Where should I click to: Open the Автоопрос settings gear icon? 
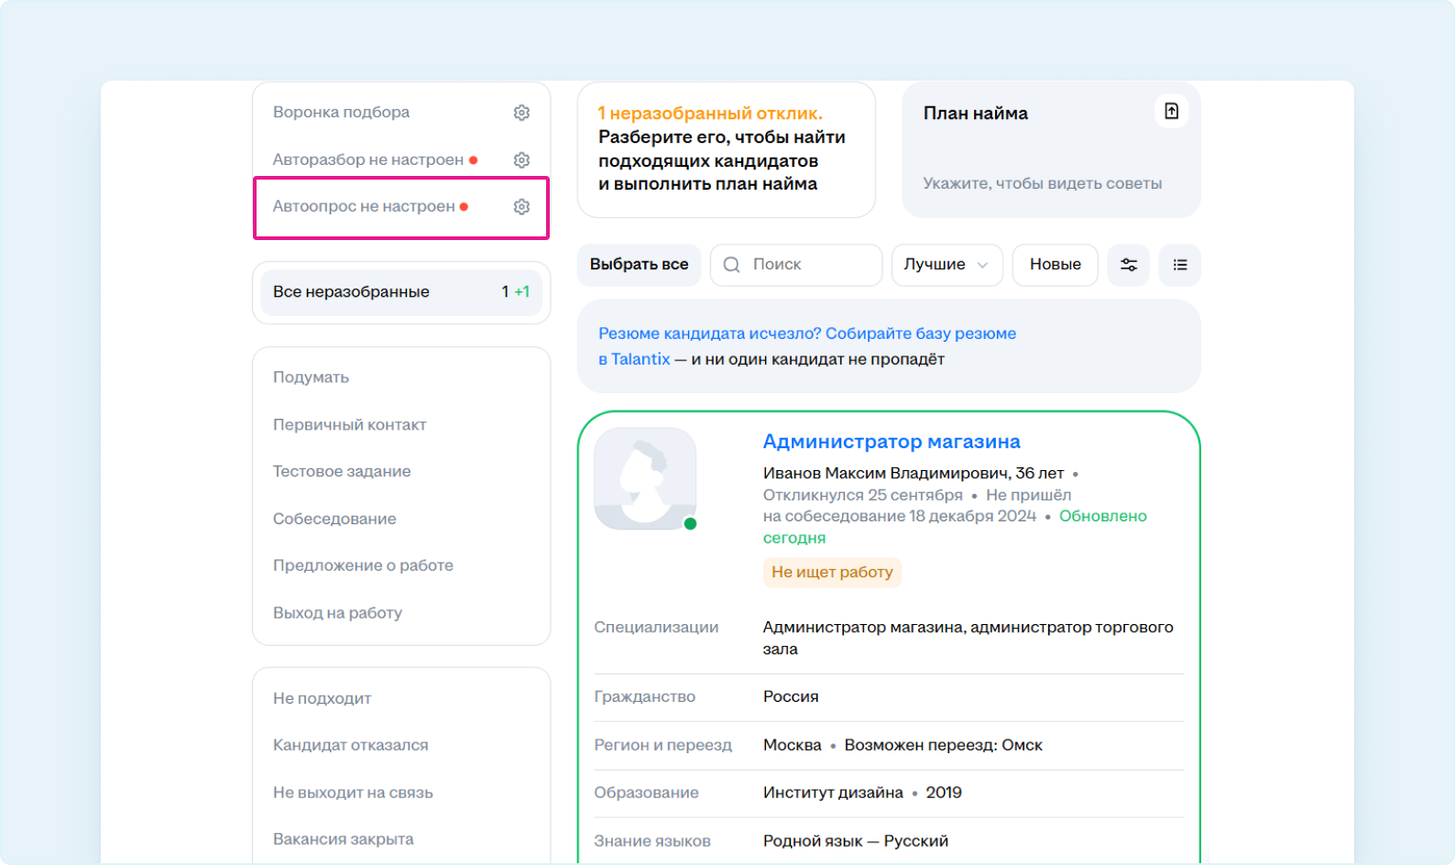[x=521, y=207]
